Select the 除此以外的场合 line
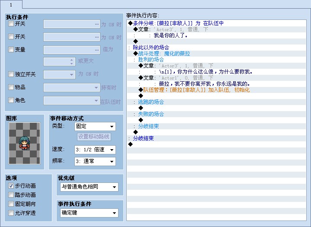This screenshot has height=227, width=311. [x=216, y=48]
